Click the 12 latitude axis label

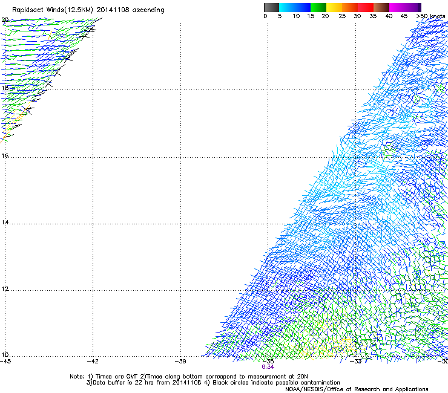click(5, 289)
